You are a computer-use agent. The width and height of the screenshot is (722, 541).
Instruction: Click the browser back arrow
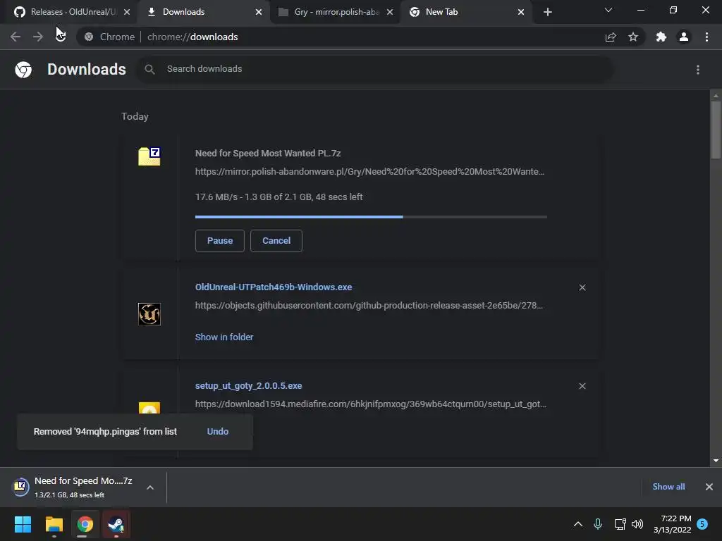[16, 37]
